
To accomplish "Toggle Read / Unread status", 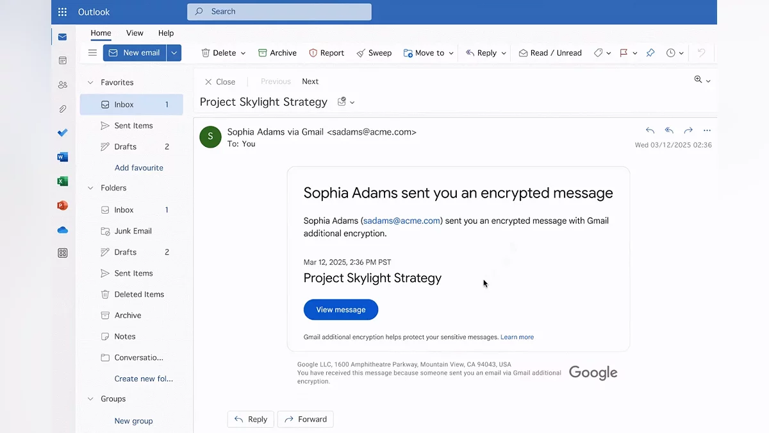I will point(550,53).
